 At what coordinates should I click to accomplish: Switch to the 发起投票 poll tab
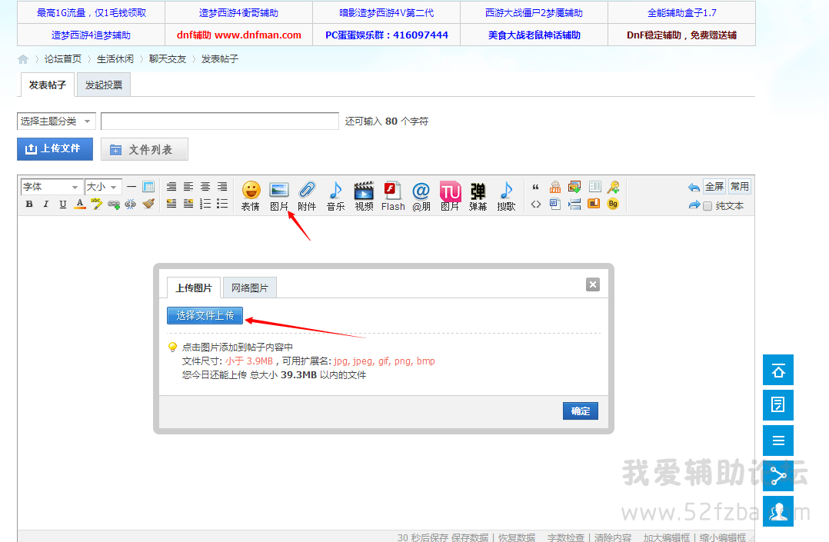tap(104, 85)
